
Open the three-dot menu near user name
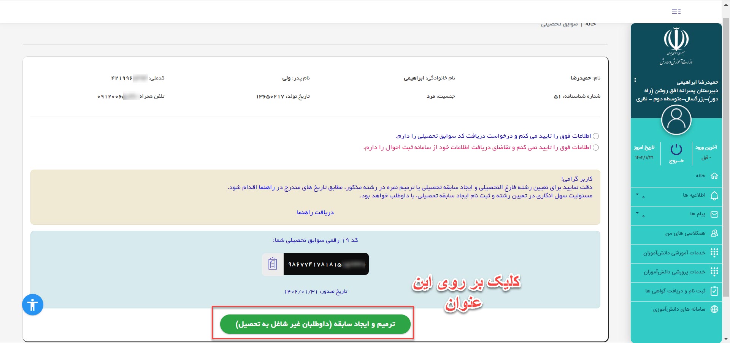click(x=635, y=80)
